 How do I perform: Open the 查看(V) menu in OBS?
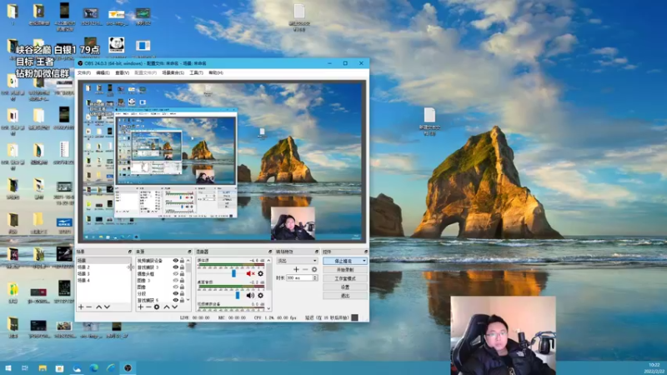(x=122, y=72)
